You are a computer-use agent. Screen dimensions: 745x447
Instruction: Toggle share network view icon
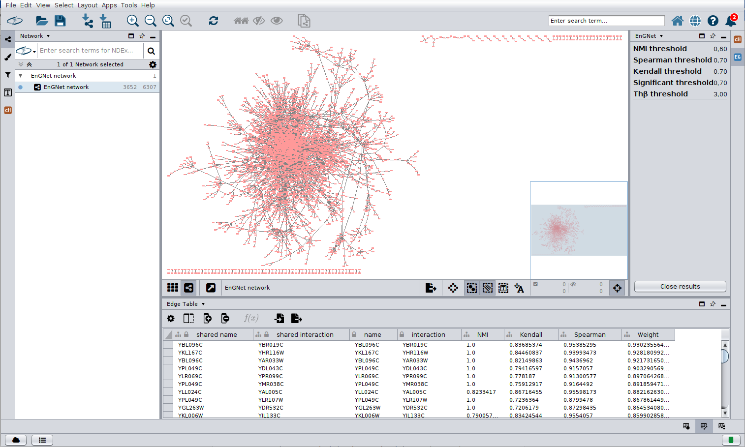point(189,288)
